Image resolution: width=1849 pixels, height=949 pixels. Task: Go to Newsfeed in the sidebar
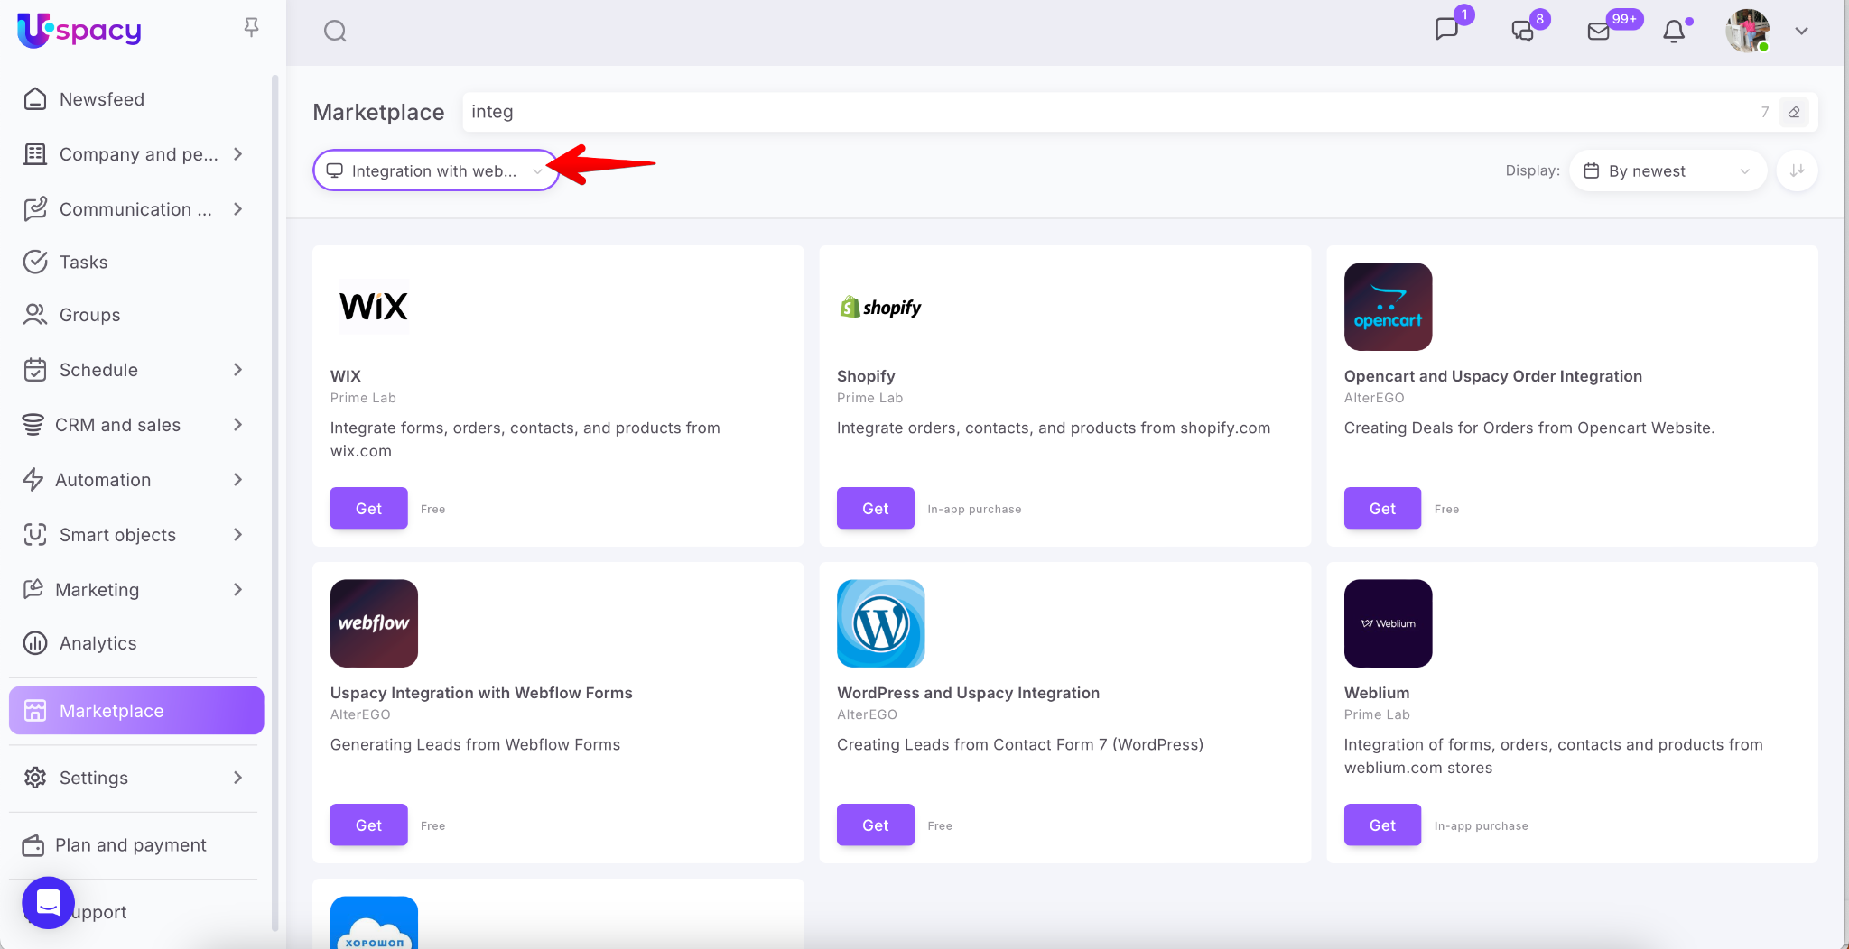click(101, 99)
